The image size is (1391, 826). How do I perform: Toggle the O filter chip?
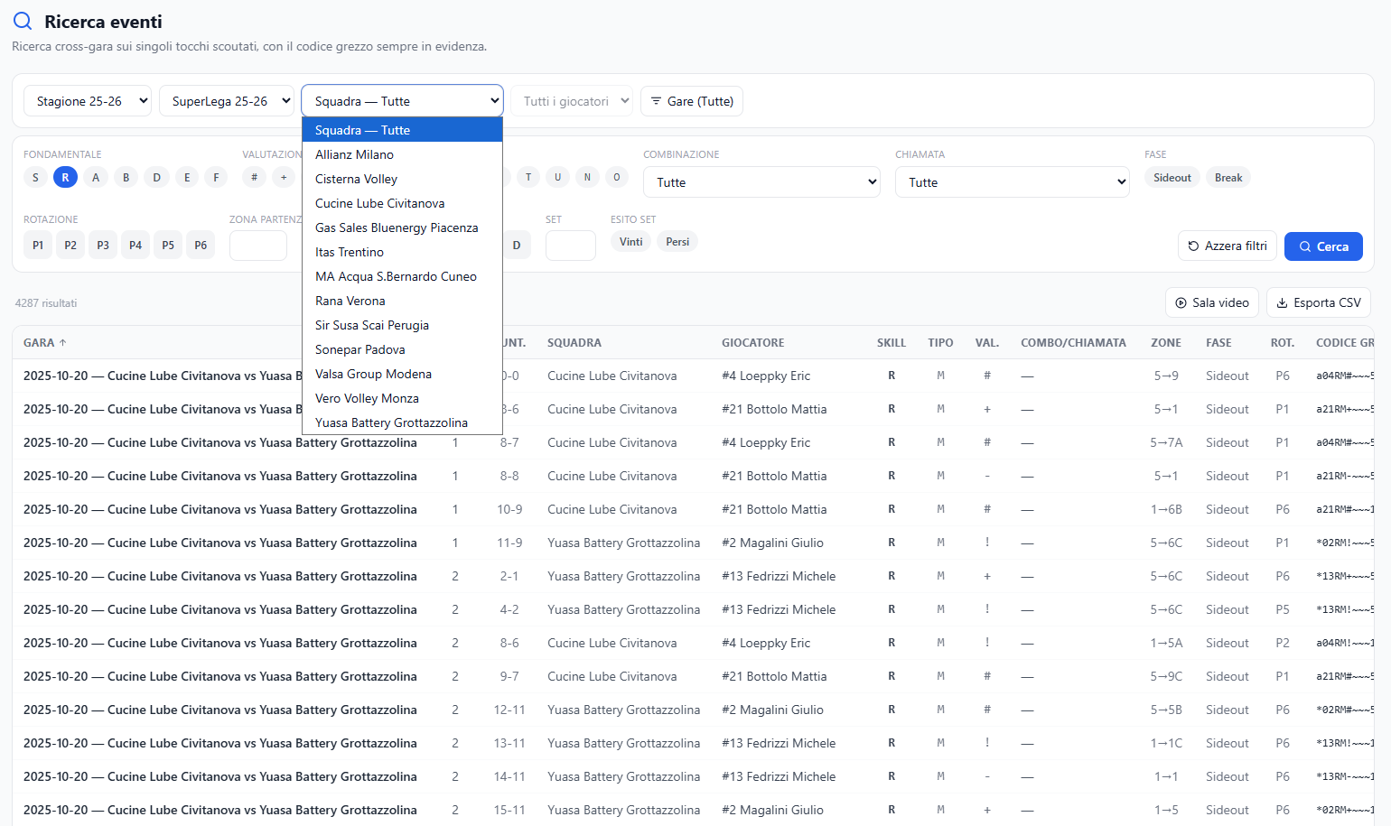click(617, 178)
